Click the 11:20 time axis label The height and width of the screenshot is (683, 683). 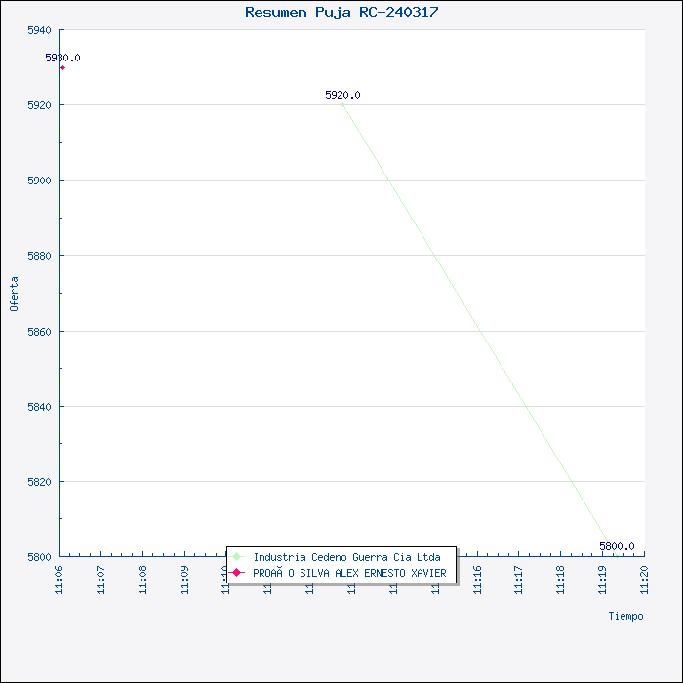pos(644,581)
